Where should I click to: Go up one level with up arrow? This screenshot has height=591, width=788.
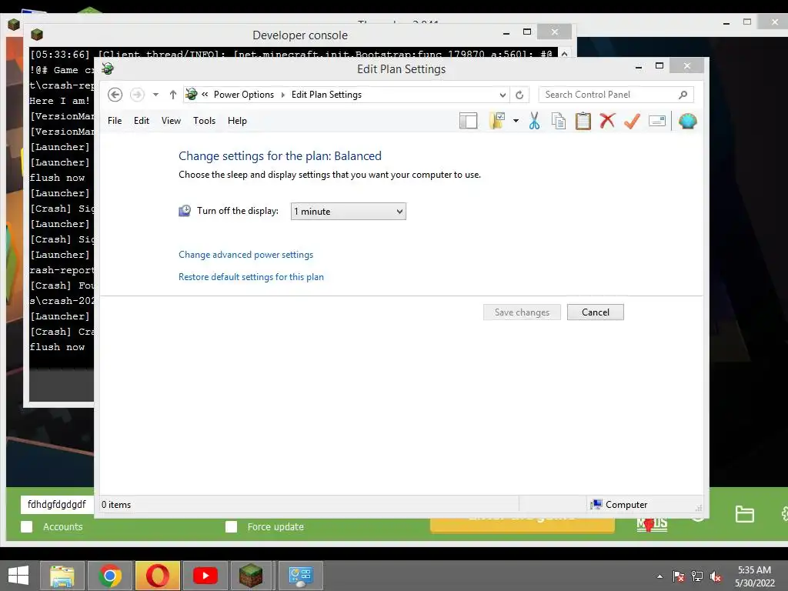[x=173, y=95]
